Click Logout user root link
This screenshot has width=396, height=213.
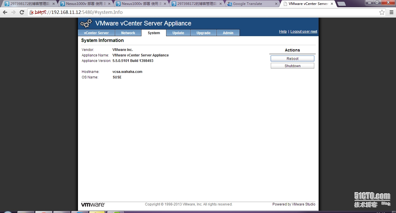pyautogui.click(x=304, y=32)
